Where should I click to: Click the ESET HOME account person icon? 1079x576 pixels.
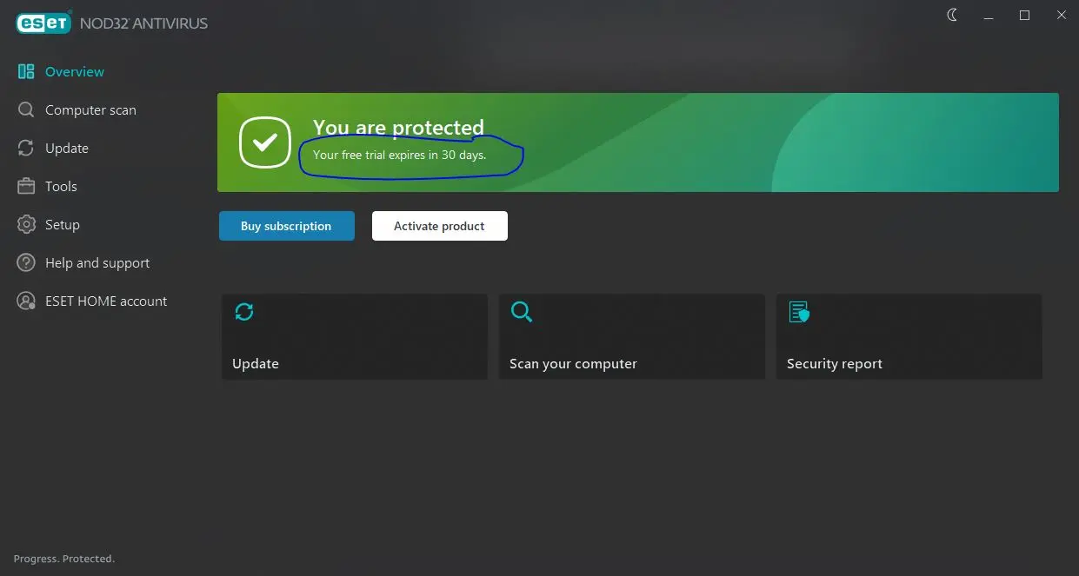[26, 301]
